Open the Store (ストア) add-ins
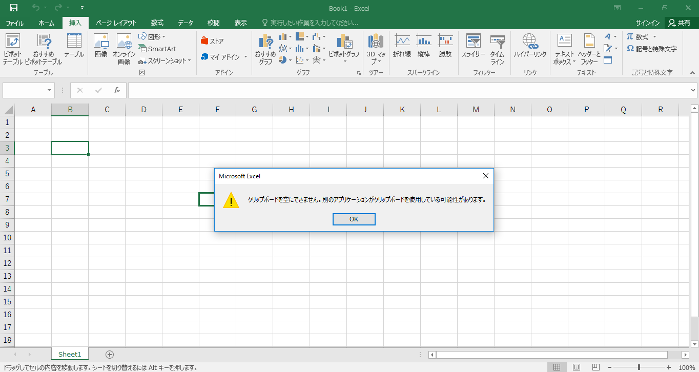Image resolution: width=699 pixels, height=372 pixels. 212,41
